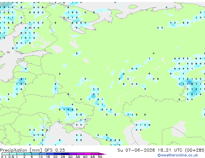Click the 'GFS 0.25' model label
Screen dimensions: 205x158
pos(55,150)
